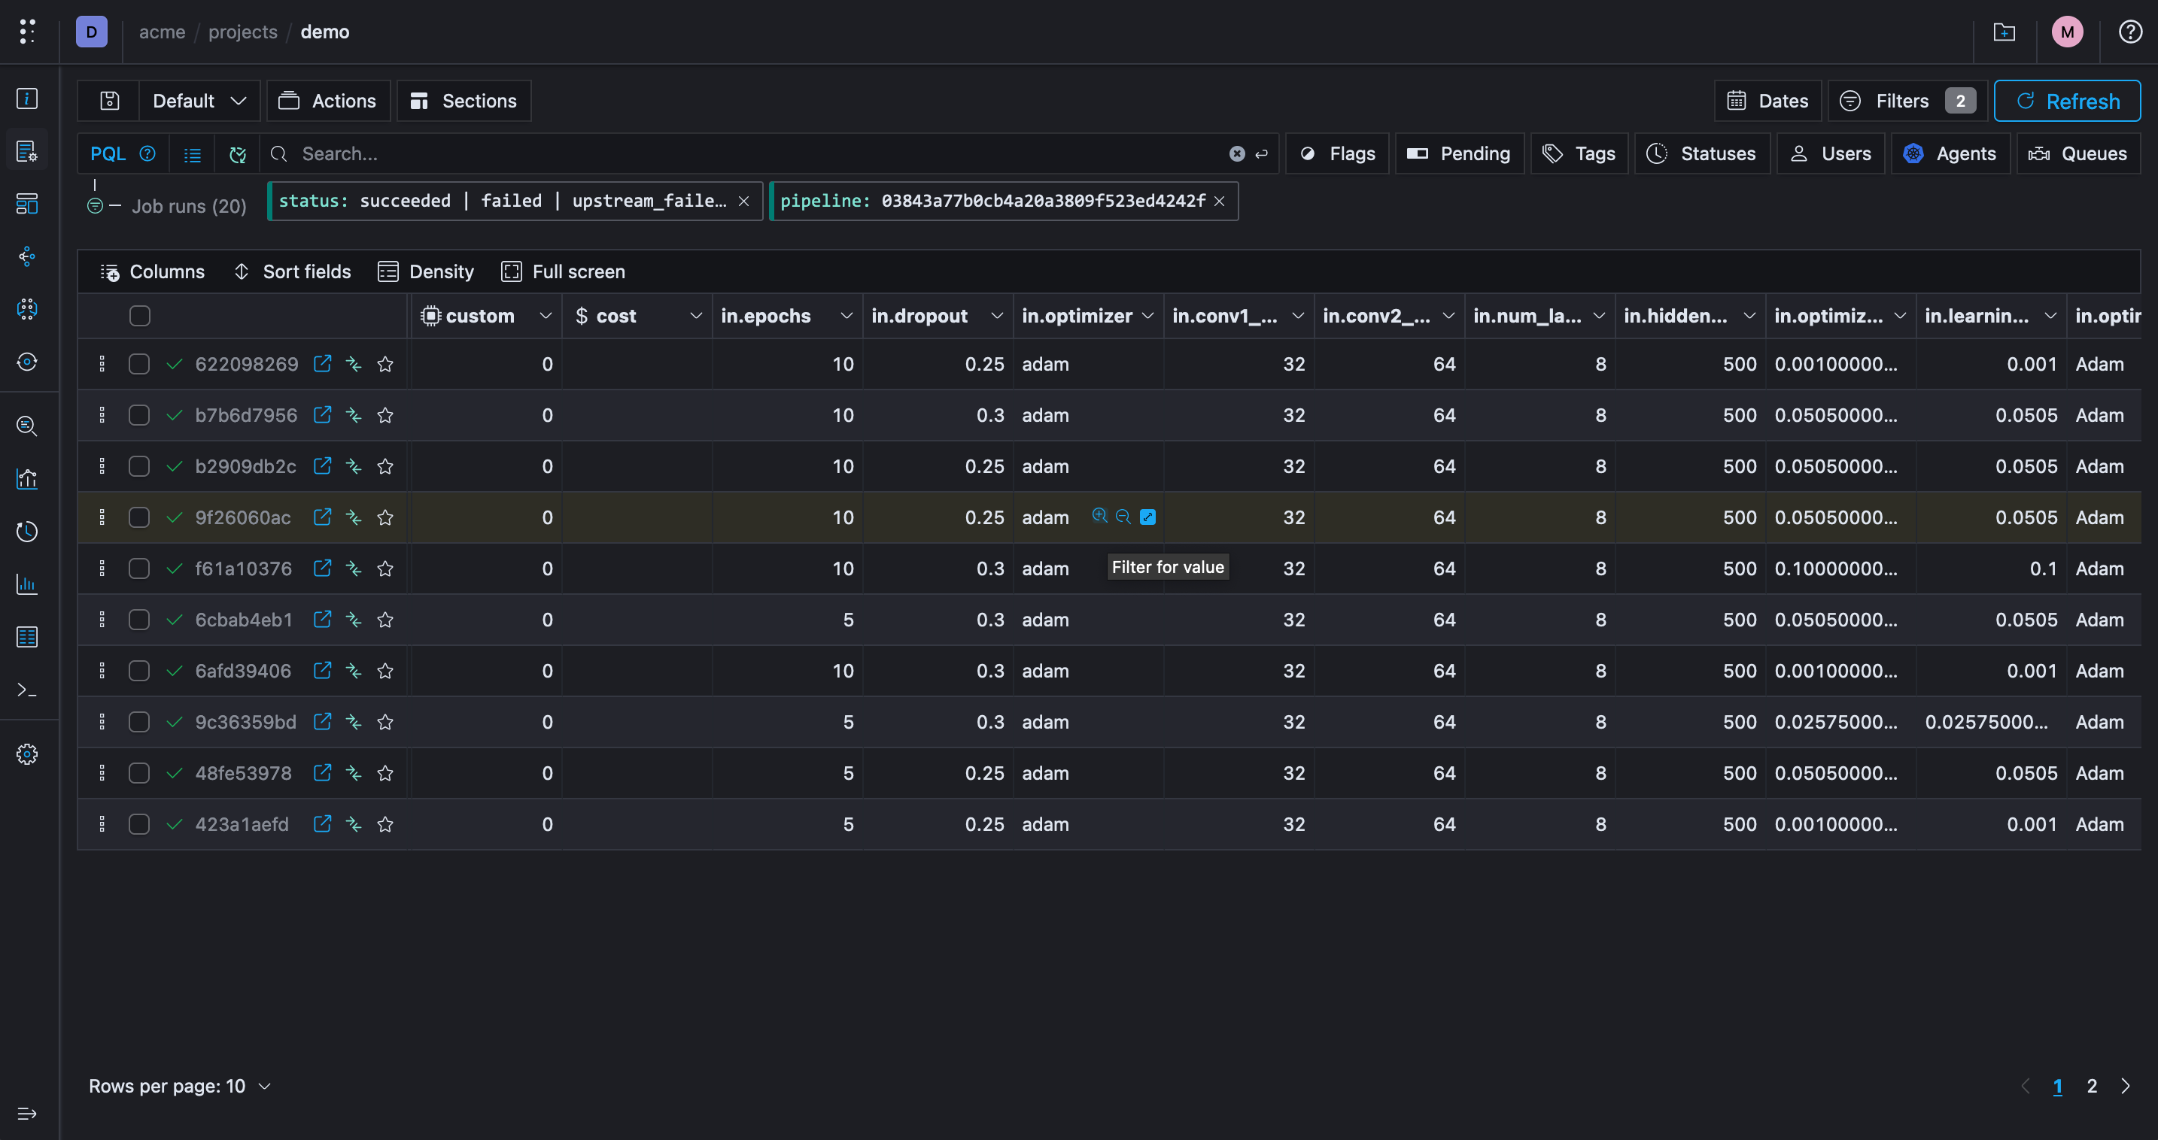This screenshot has width=2158, height=1140.
Task: Open the Default view dropdown
Action: click(x=199, y=101)
